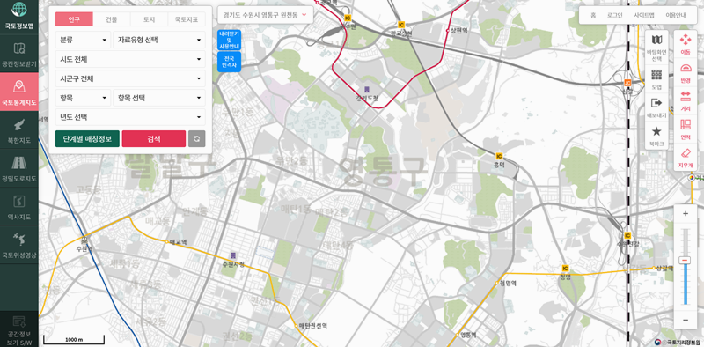Click the orange JC junction marker

[627, 83]
